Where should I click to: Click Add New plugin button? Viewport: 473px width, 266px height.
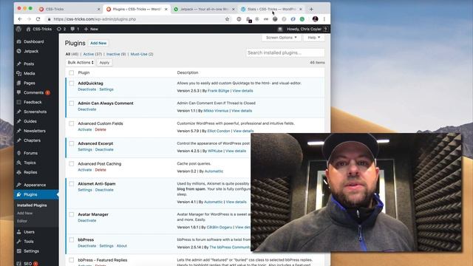click(x=98, y=43)
